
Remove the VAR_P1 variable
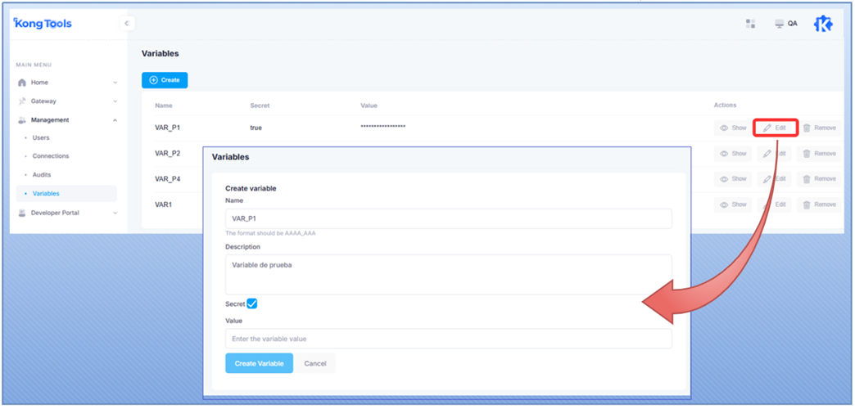click(x=819, y=128)
